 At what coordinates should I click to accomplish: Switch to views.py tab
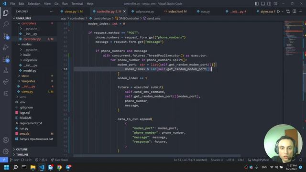74,11
